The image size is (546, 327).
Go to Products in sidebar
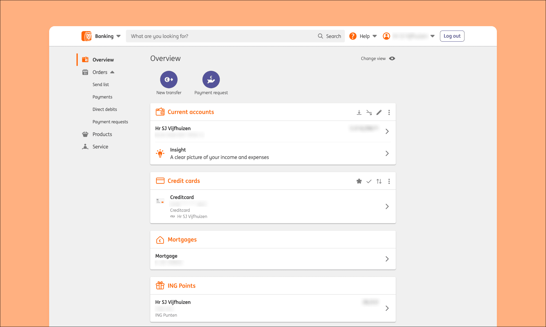point(102,134)
